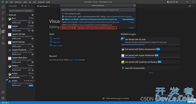Click errors and warnings status bar indicator
The image size is (196, 104).
point(5,103)
